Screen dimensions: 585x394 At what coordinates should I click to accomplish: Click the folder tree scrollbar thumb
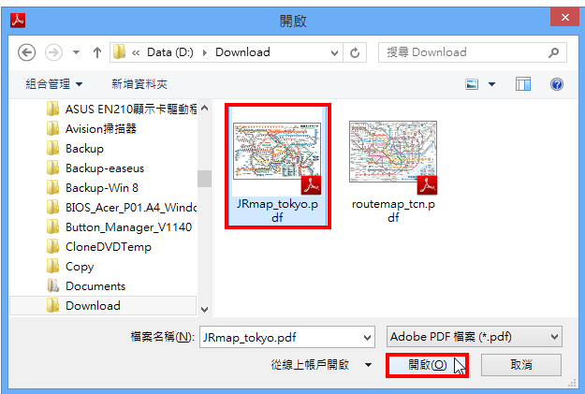204,179
